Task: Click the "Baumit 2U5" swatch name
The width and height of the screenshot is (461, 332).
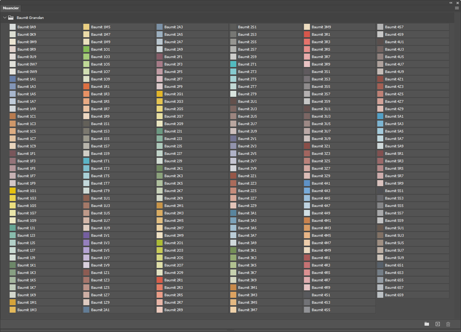Action: [247, 116]
